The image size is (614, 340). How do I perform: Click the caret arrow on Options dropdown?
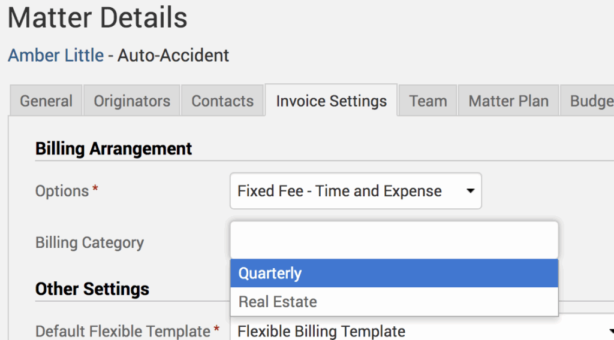[470, 192]
